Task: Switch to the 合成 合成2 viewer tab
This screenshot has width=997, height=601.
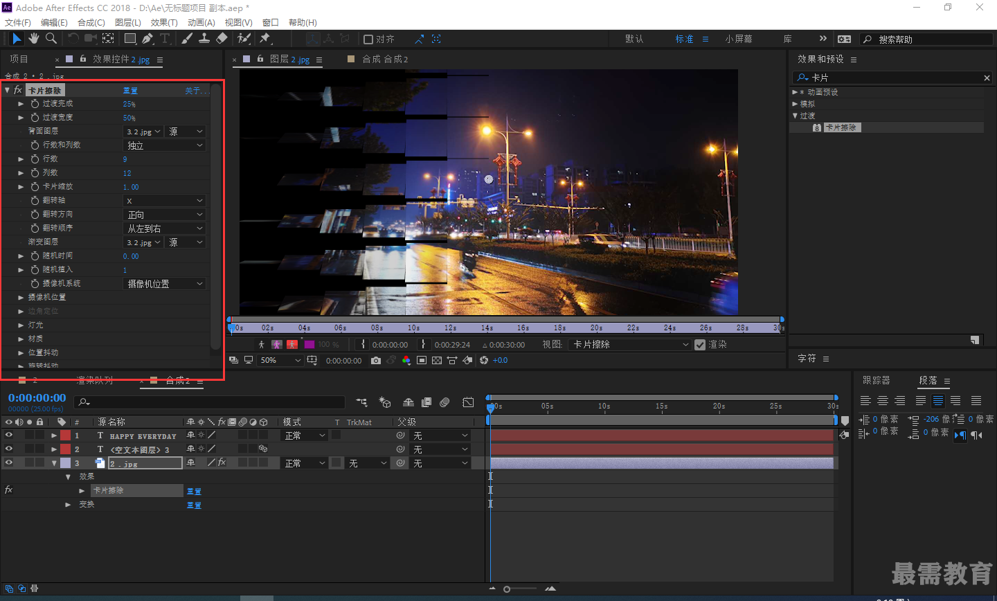Action: click(x=385, y=60)
